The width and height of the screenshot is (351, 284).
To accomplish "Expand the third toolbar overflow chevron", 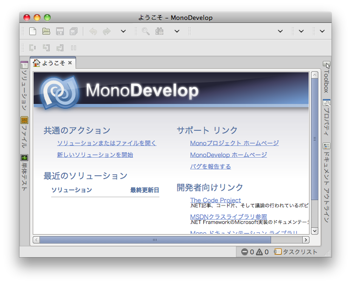I will tap(280, 31).
